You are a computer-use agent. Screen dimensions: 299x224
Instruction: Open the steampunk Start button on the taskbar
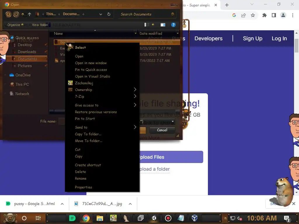coord(10,218)
